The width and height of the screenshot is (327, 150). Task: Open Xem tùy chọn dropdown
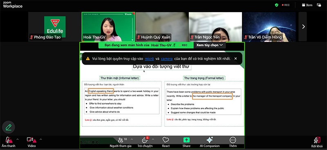coord(210,45)
